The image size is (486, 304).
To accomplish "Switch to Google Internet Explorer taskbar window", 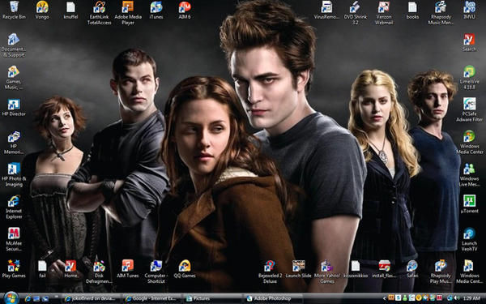I will [x=152, y=298].
